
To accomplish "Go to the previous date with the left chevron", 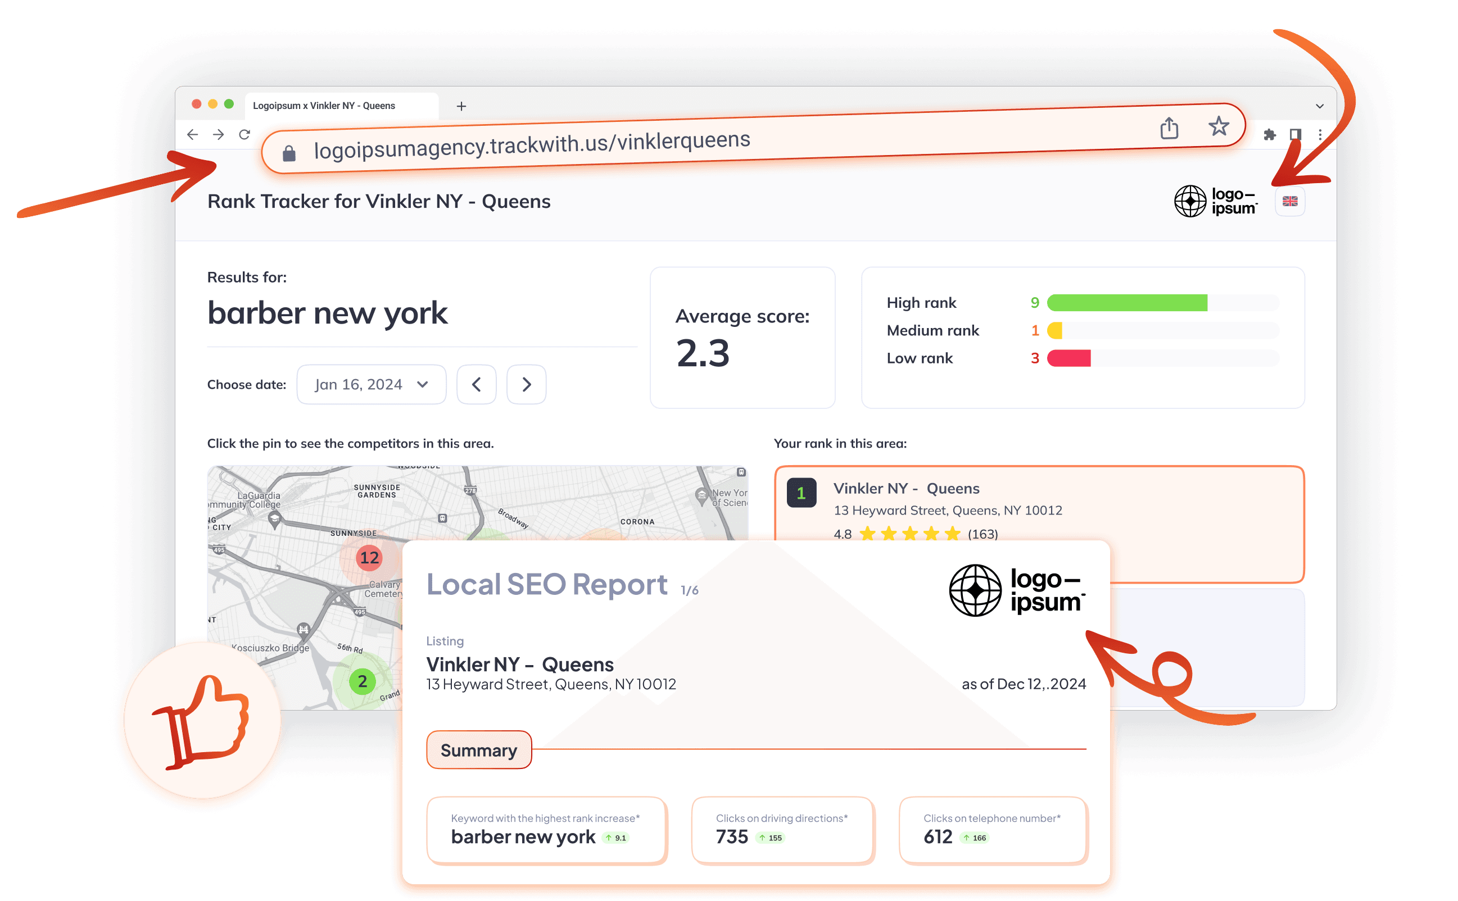I will 476,384.
